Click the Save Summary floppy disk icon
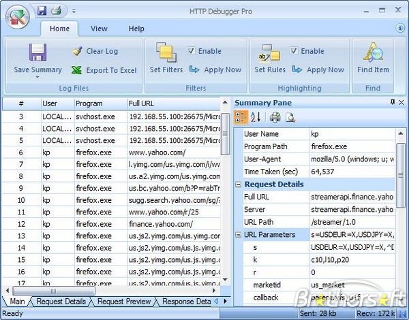Image resolution: width=409 pixels, height=320 pixels. pos(37,52)
